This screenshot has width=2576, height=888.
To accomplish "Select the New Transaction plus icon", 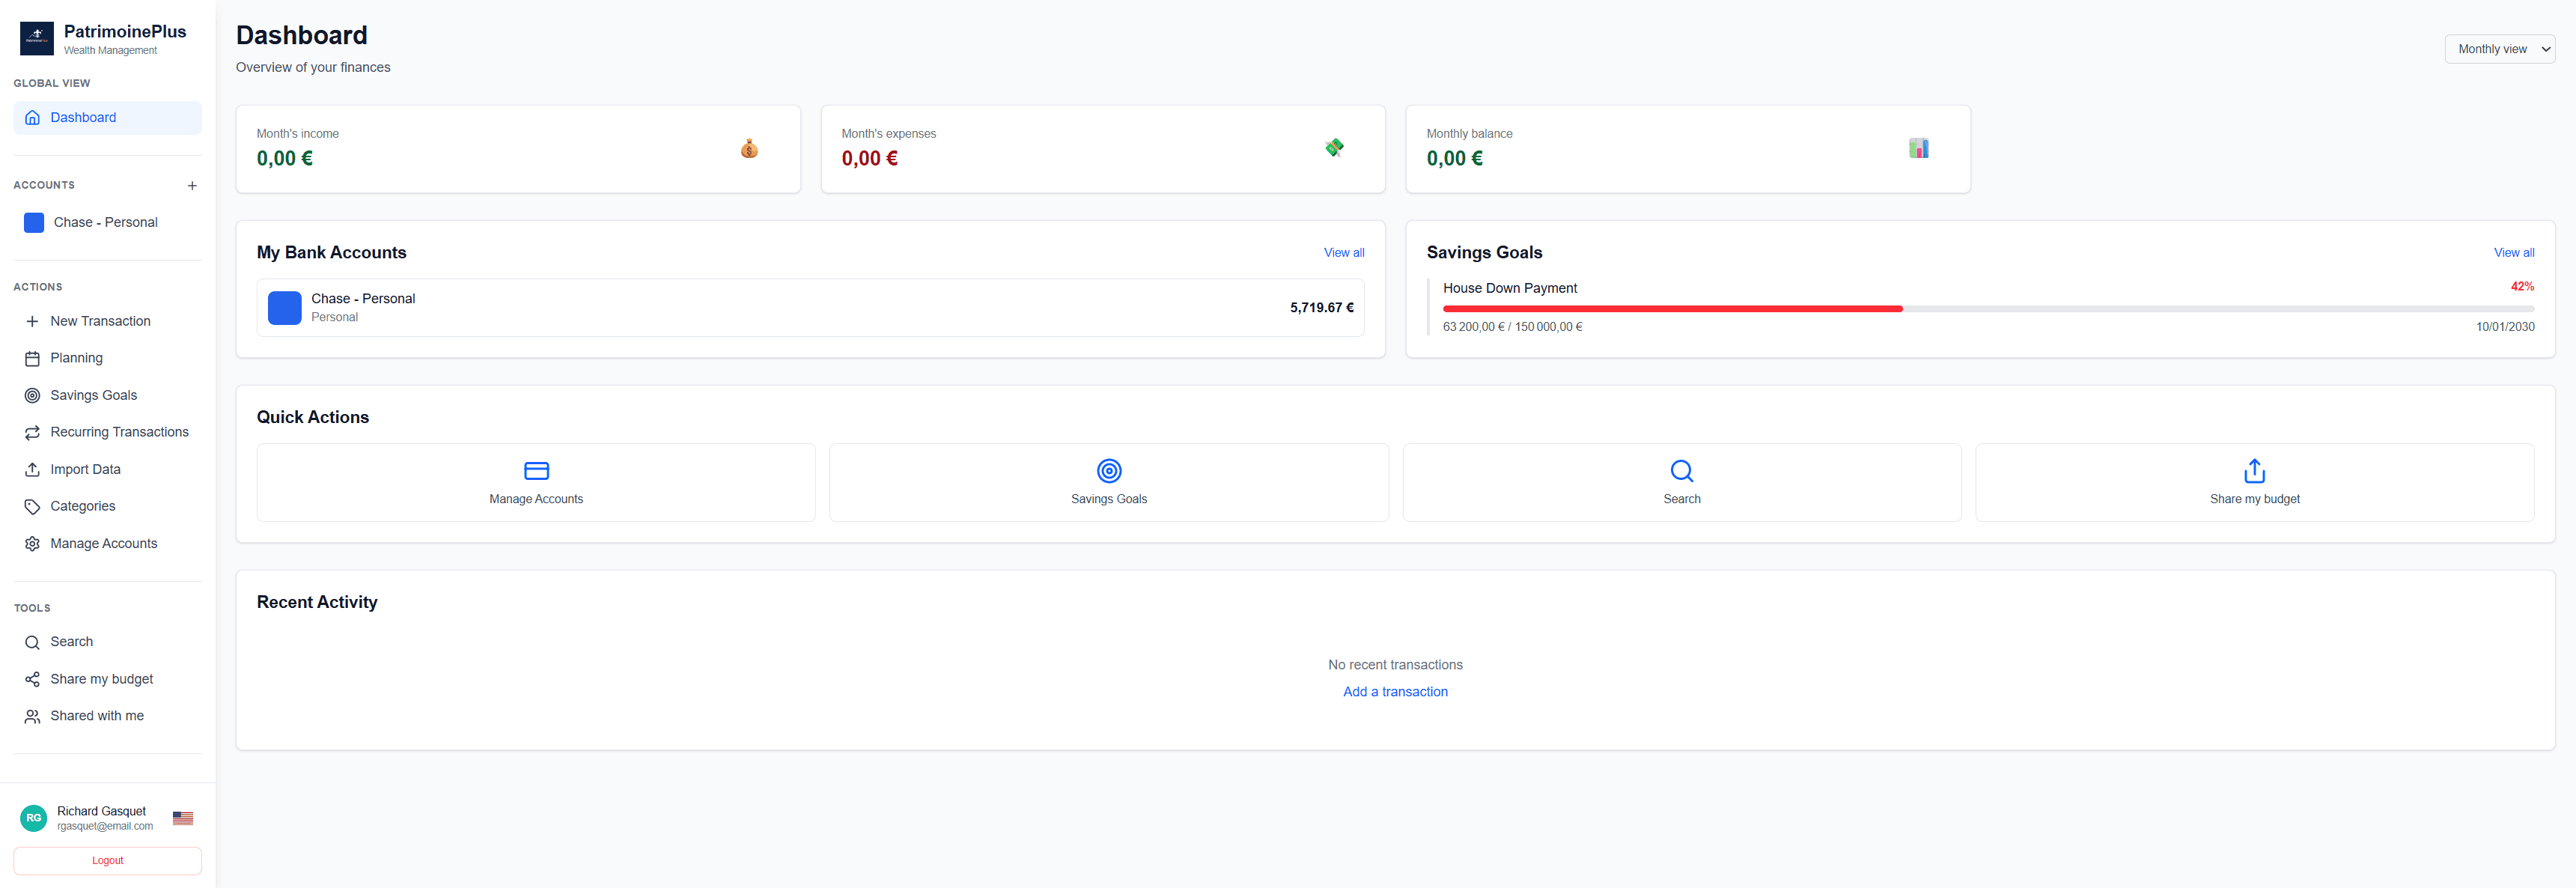I will pyautogui.click(x=33, y=321).
